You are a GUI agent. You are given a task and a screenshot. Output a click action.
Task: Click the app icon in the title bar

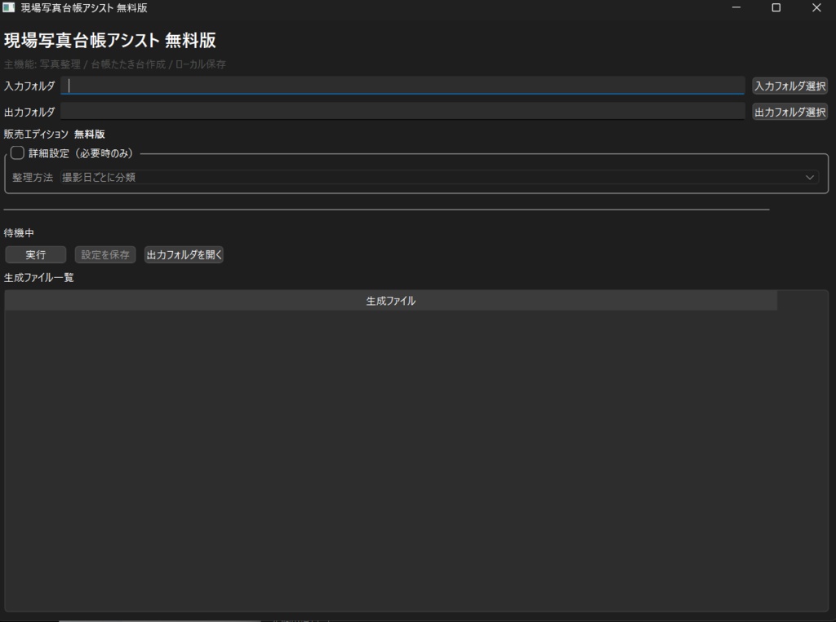tap(9, 8)
